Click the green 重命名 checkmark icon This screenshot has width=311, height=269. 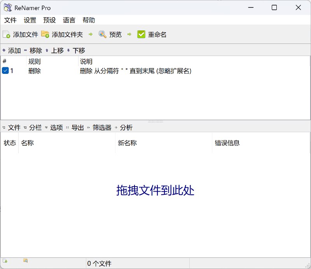(x=141, y=34)
